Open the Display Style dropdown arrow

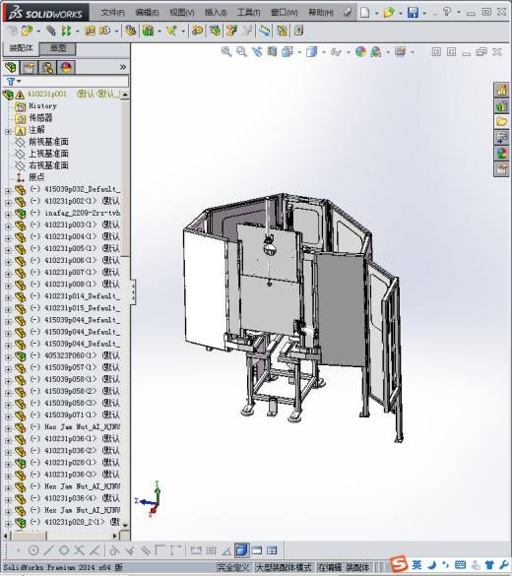click(x=324, y=52)
